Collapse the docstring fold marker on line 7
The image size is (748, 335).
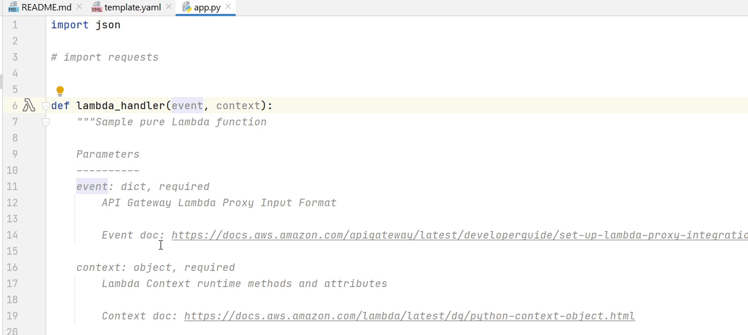click(x=46, y=122)
